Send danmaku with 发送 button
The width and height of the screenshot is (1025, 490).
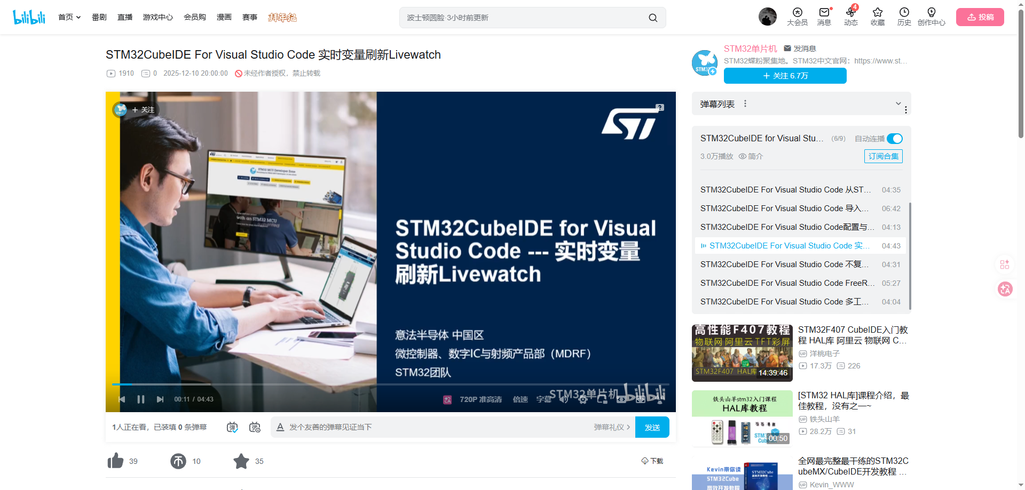pos(652,427)
